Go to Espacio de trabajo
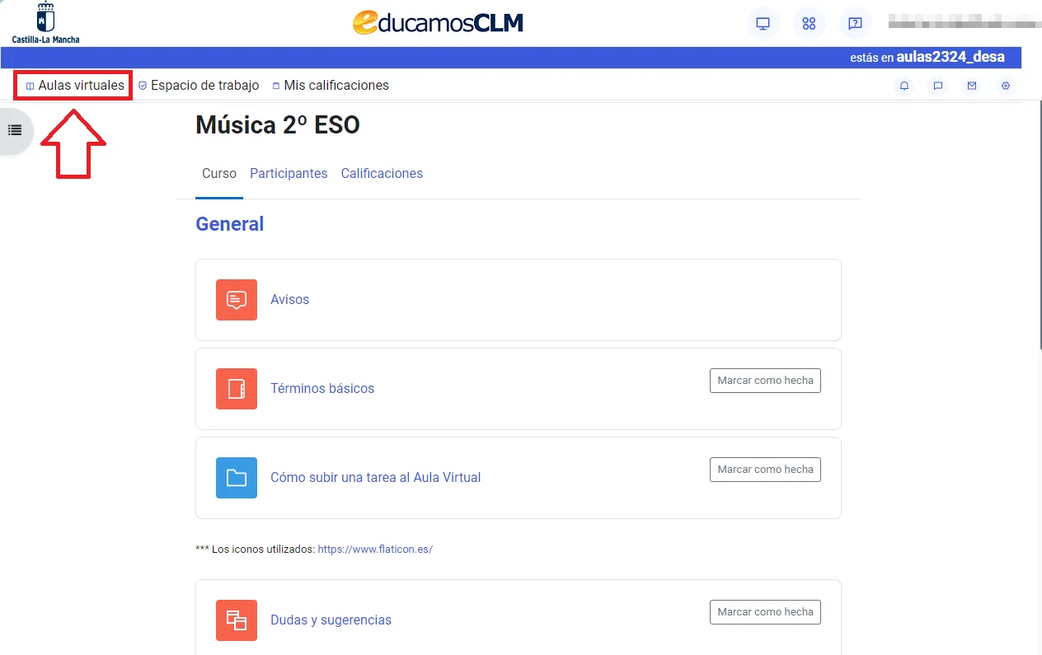 tap(205, 85)
